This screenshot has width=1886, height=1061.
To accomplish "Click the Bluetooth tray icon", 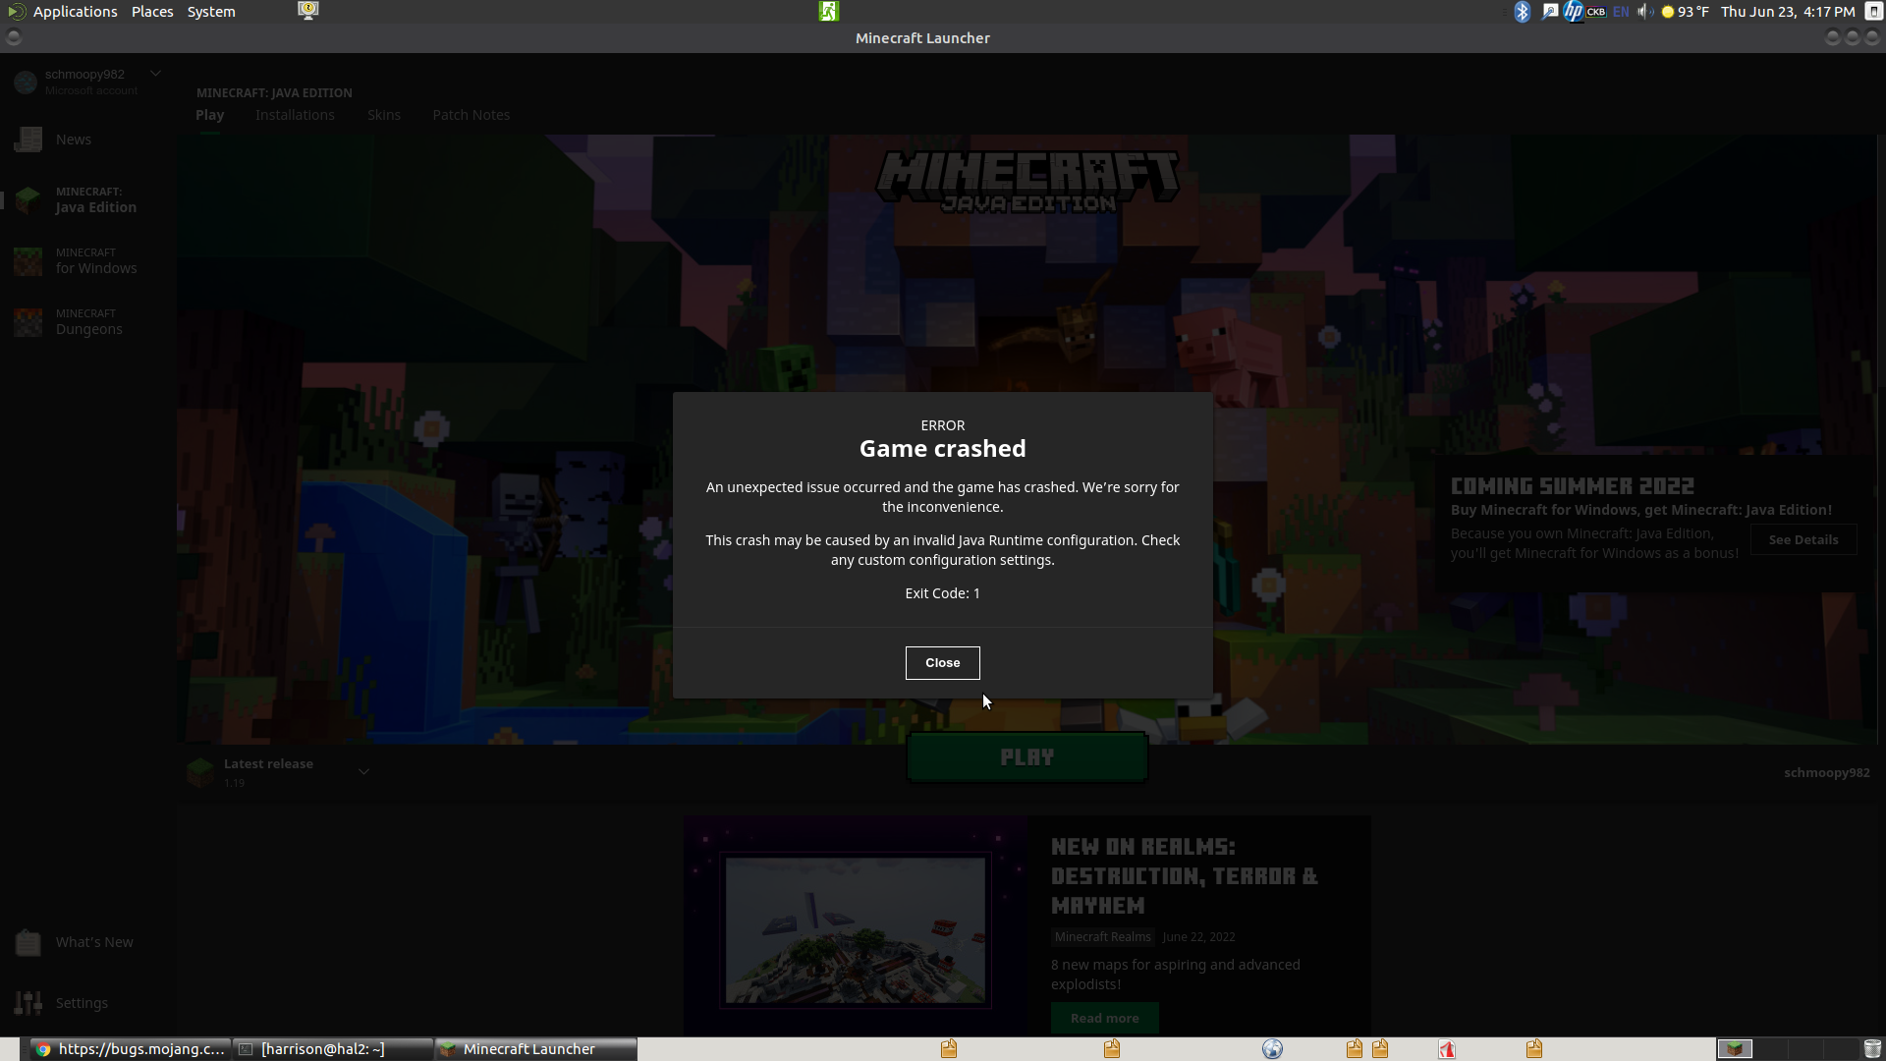I will pos(1522,12).
